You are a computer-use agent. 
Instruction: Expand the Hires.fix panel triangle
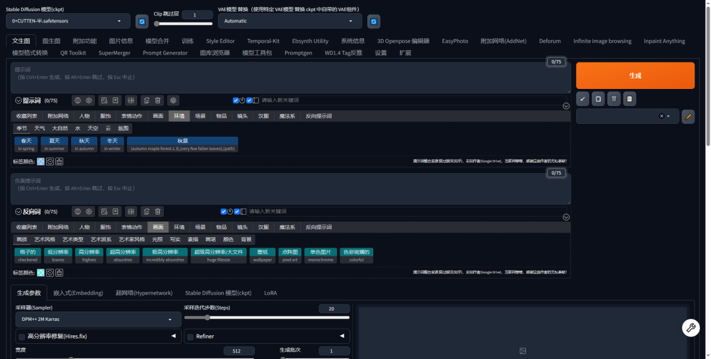pyautogui.click(x=173, y=337)
